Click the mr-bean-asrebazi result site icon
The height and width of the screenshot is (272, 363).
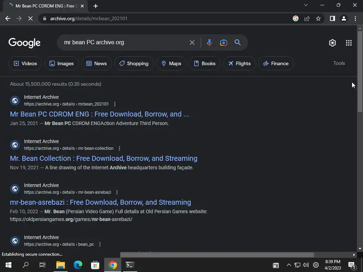tap(15, 189)
